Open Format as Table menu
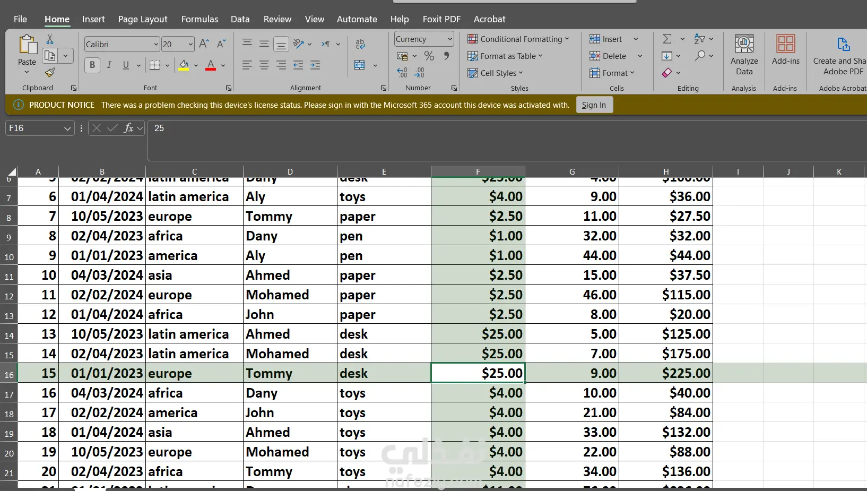This screenshot has width=867, height=491. (505, 56)
